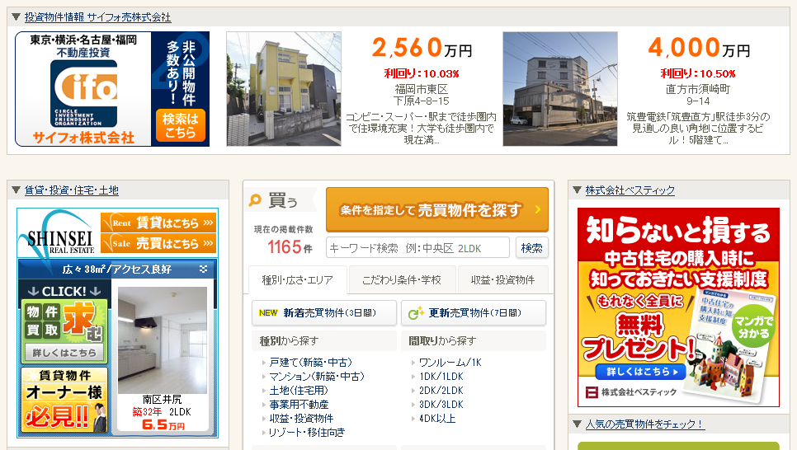Open the 戸建て(新築・中古) link

pyautogui.click(x=310, y=362)
